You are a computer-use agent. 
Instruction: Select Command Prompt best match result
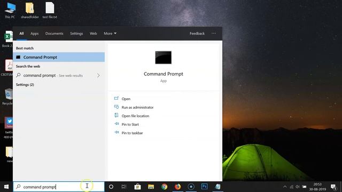point(59,57)
